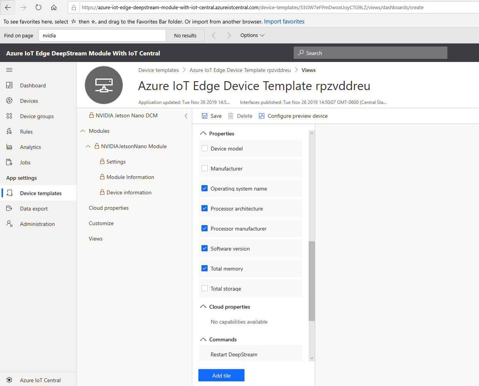Reload the page with the refresh icon
Viewport: 479px width, 386px height.
click(x=38, y=7)
